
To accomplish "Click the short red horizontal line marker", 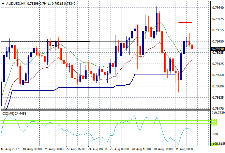I will 185,22.
